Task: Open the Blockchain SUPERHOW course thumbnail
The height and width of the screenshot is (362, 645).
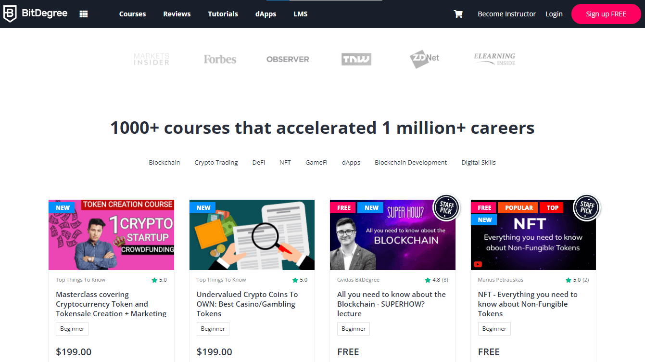Action: tap(392, 235)
